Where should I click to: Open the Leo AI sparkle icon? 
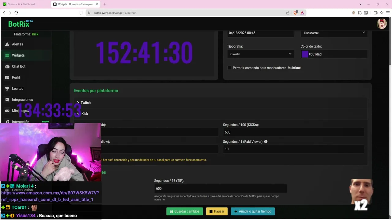coord(382,13)
